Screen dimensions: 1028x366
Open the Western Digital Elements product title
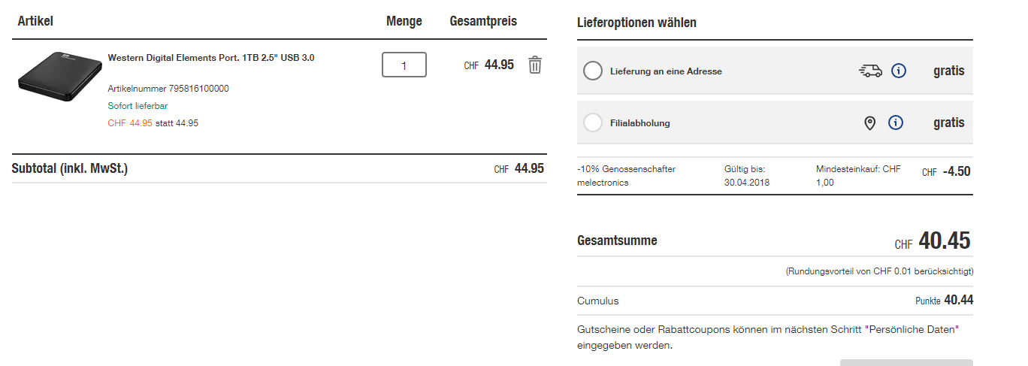click(211, 58)
